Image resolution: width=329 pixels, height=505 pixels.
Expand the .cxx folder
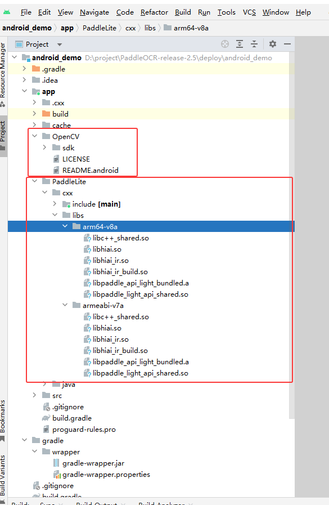click(x=34, y=102)
